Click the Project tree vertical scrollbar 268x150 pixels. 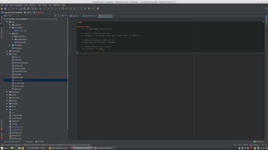(68, 73)
